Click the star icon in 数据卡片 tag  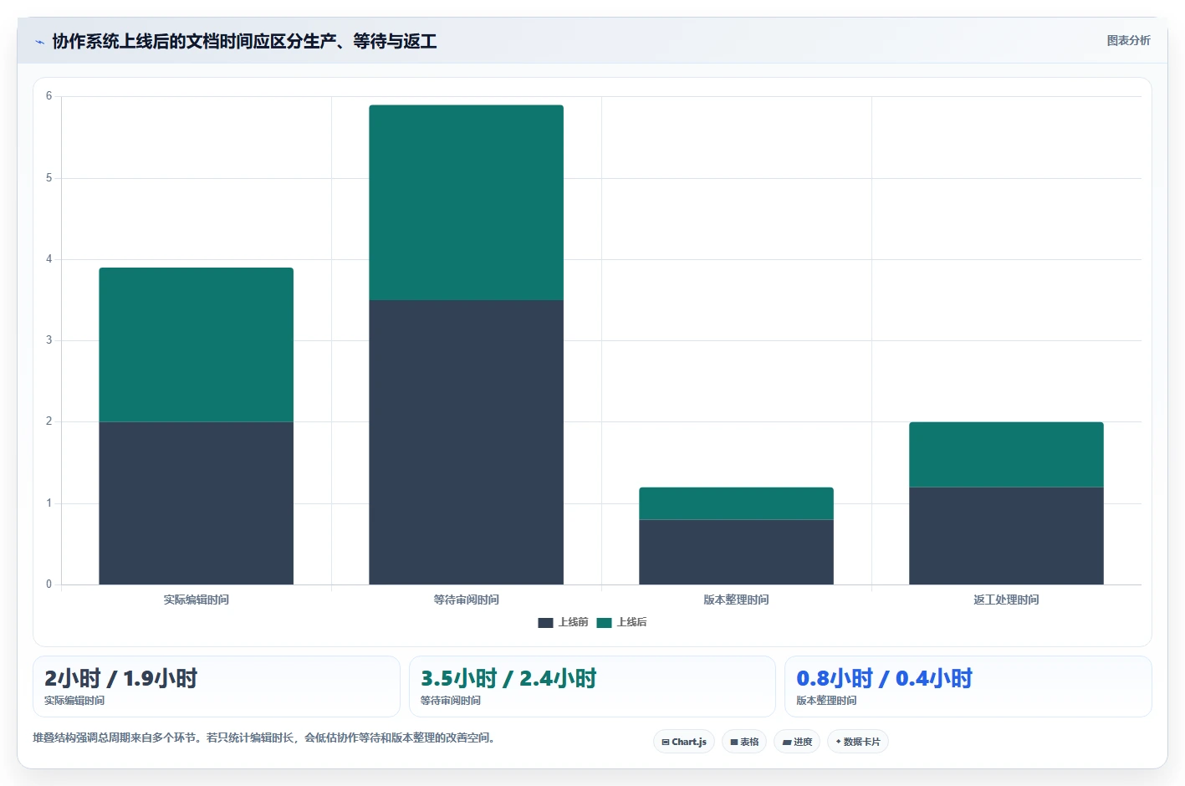838,742
